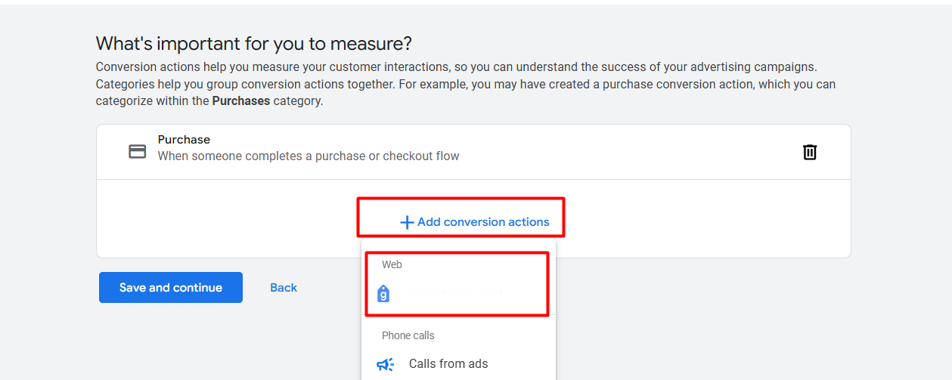This screenshot has width=952, height=380.
Task: Click the megaphone Calls from ads icon
Action: pos(385,364)
